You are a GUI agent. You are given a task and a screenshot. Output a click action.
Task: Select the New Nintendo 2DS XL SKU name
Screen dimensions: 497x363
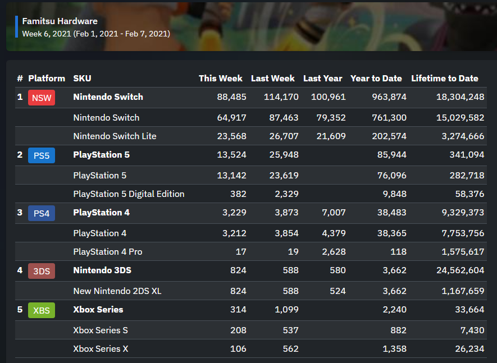(117, 291)
